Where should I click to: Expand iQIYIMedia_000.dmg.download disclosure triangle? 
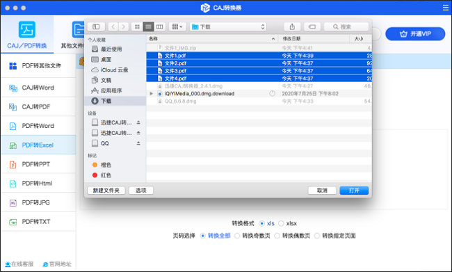(x=152, y=93)
